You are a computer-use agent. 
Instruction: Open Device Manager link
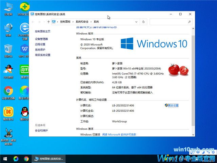click(x=41, y=39)
